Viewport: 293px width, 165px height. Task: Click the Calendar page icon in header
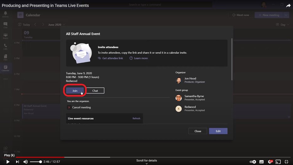(x=20, y=15)
